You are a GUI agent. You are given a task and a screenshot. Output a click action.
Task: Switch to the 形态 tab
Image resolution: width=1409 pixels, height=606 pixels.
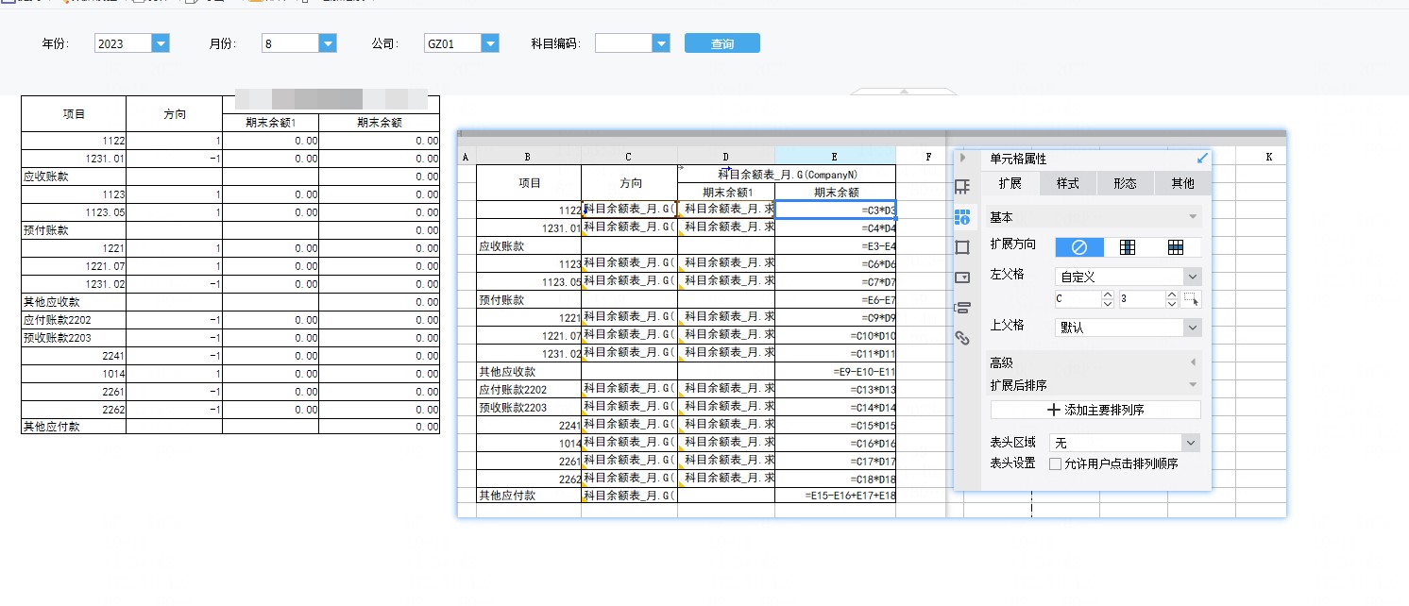[1125, 183]
